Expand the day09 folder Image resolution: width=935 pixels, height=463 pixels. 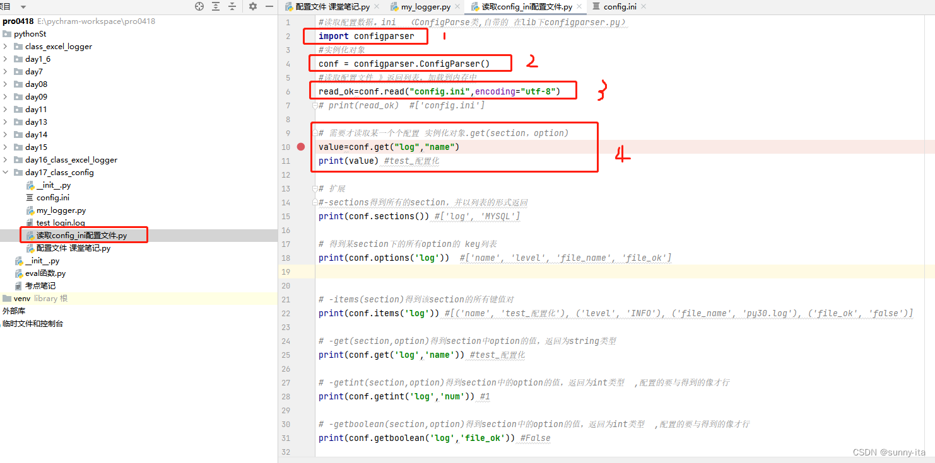[6, 97]
